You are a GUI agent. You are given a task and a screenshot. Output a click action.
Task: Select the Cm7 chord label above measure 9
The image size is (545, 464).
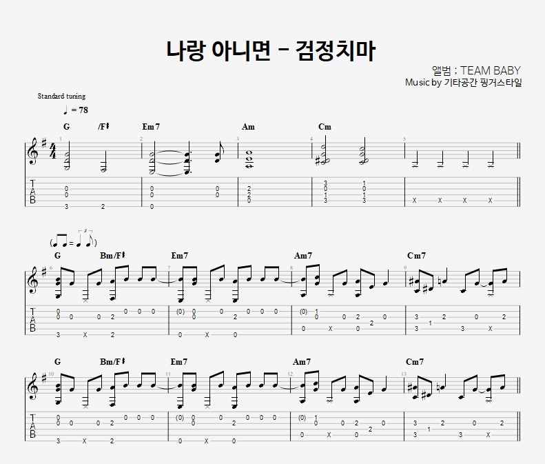point(416,256)
